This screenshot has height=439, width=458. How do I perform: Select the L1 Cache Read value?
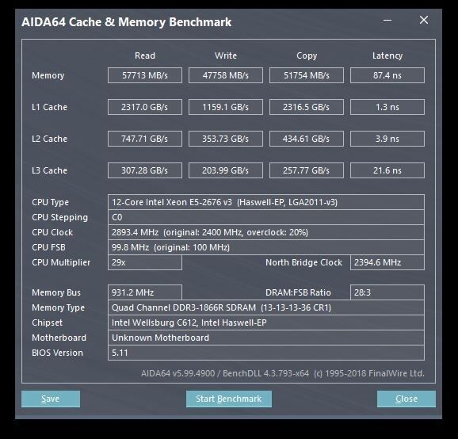click(x=145, y=107)
